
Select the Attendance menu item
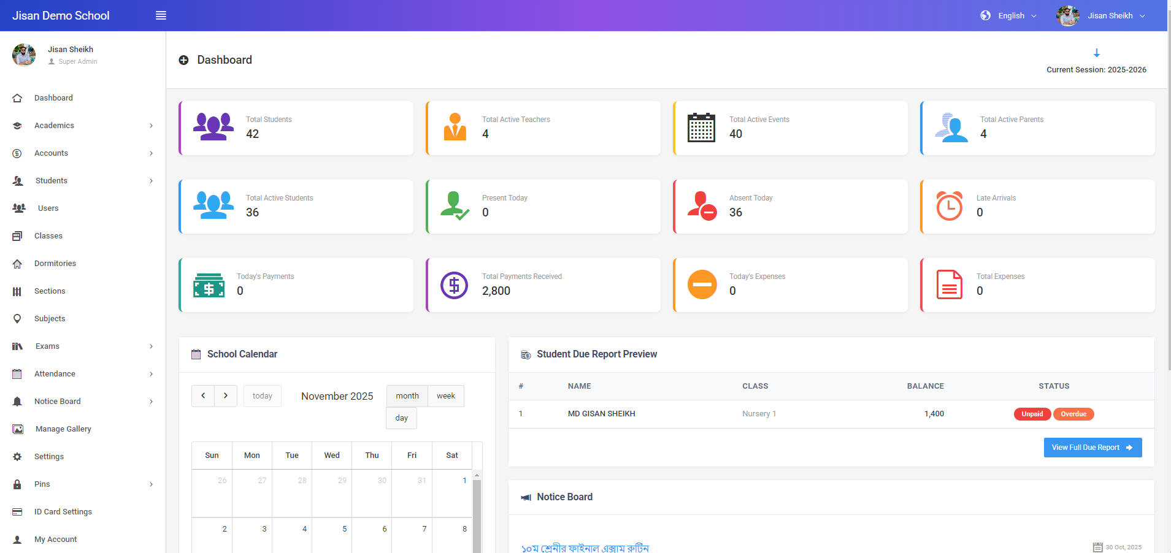[55, 373]
